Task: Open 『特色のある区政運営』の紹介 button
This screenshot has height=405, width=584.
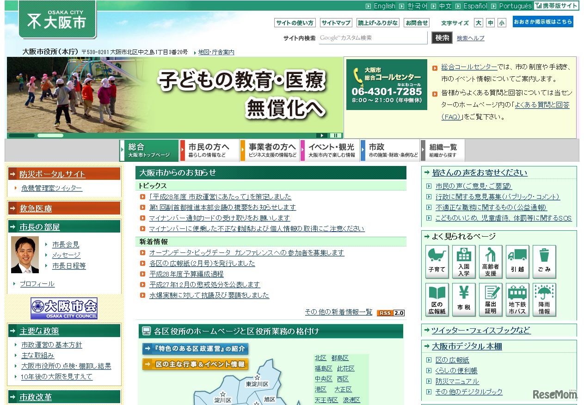Action: 196,349
